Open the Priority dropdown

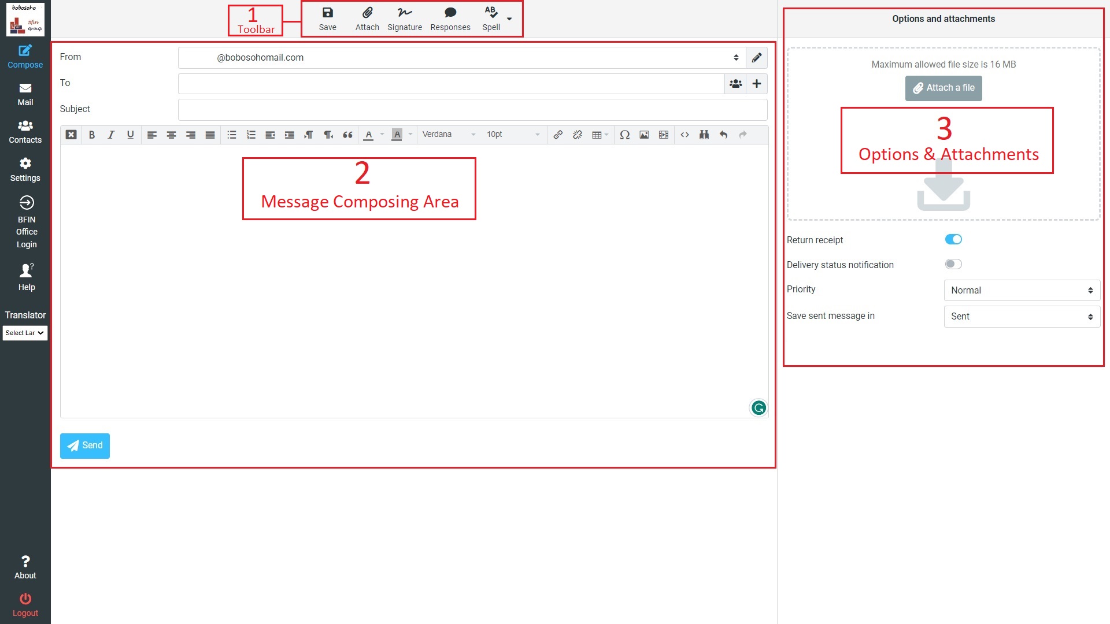pyautogui.click(x=1022, y=290)
